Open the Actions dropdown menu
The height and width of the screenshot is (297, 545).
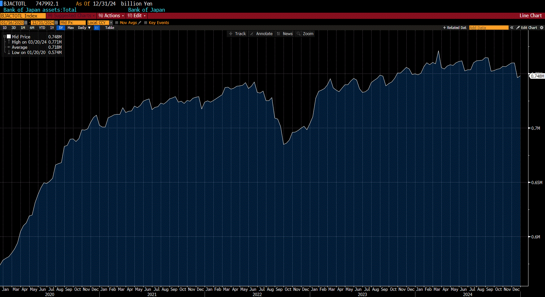click(x=111, y=16)
